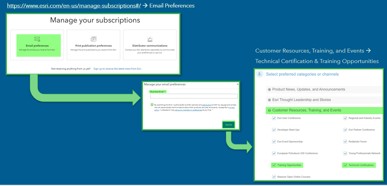Click the Print publication preferences newspaper icon
Viewport: 387px width, 186px height.
click(x=93, y=39)
